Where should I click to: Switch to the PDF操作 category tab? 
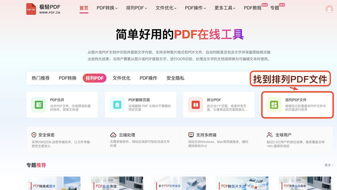coord(148,78)
